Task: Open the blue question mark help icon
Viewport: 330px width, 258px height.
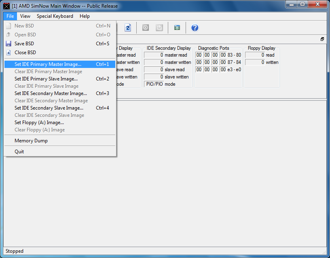Action: (x=195, y=27)
